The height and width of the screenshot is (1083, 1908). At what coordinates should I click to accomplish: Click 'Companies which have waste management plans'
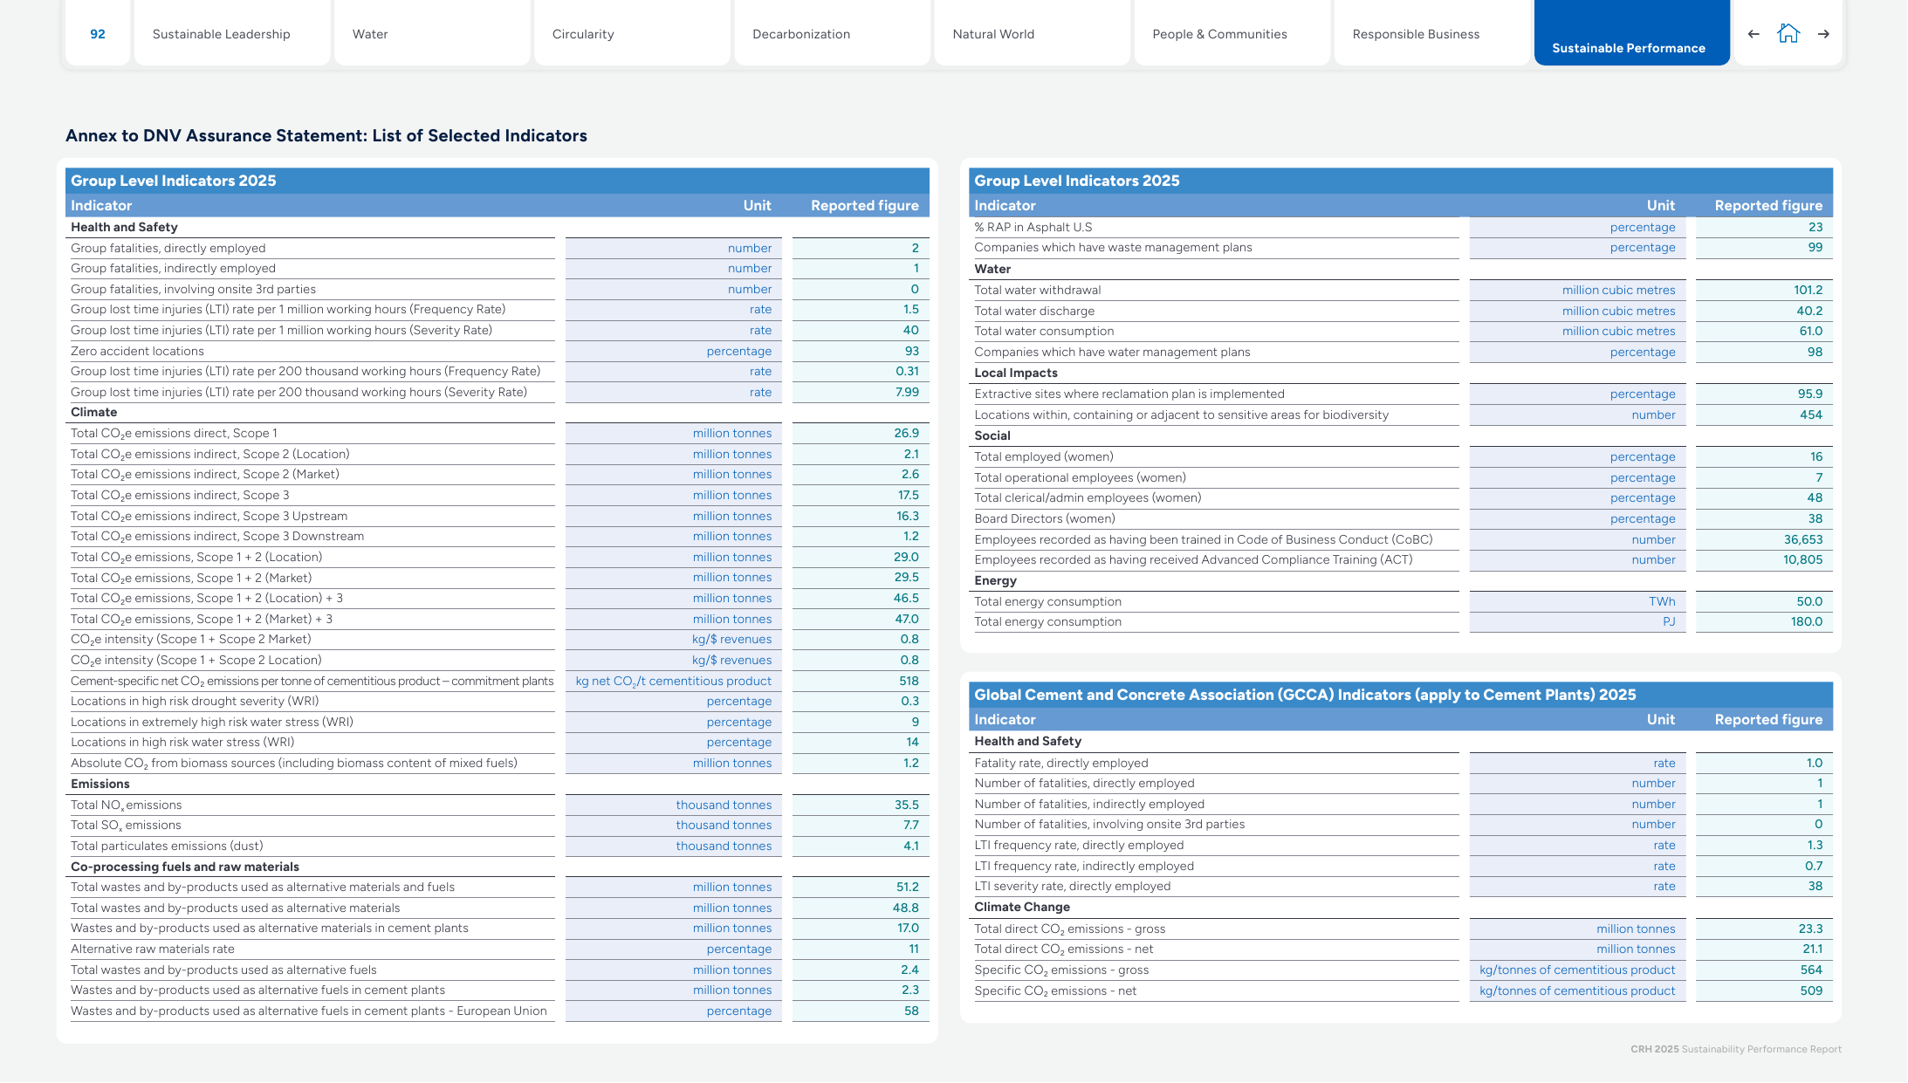pyautogui.click(x=1113, y=248)
